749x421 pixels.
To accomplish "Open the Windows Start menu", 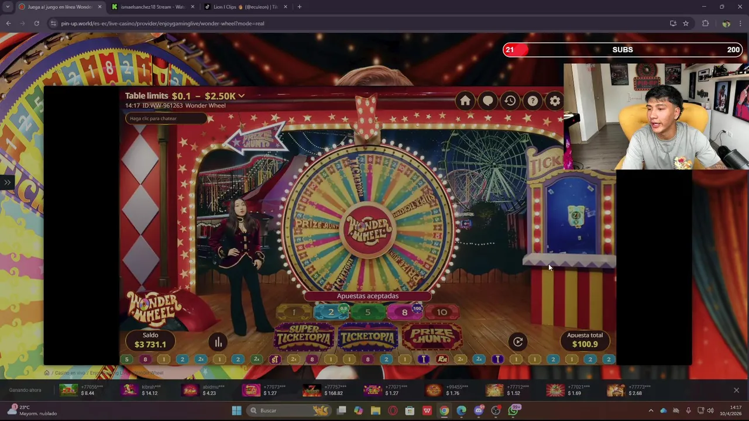I will (x=236, y=410).
